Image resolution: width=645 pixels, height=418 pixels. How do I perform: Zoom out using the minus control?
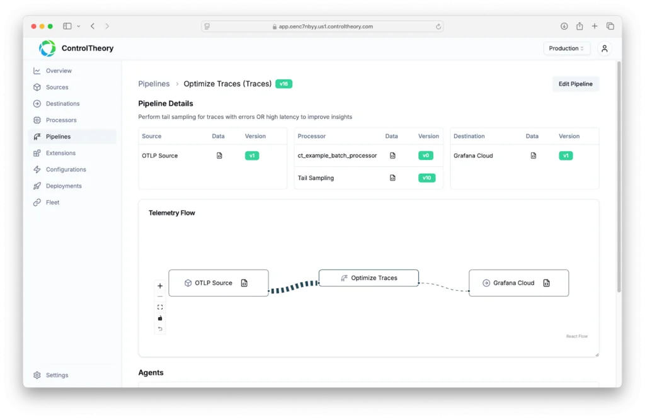point(160,296)
